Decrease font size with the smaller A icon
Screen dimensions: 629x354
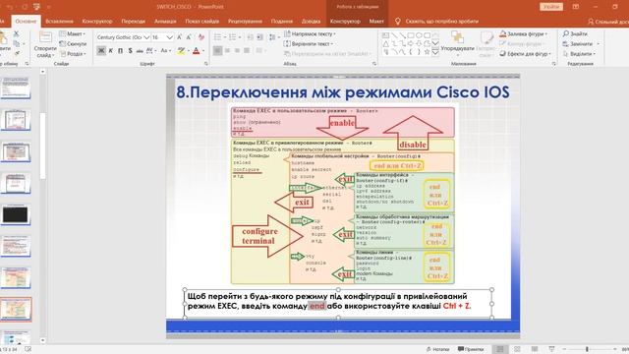point(189,37)
